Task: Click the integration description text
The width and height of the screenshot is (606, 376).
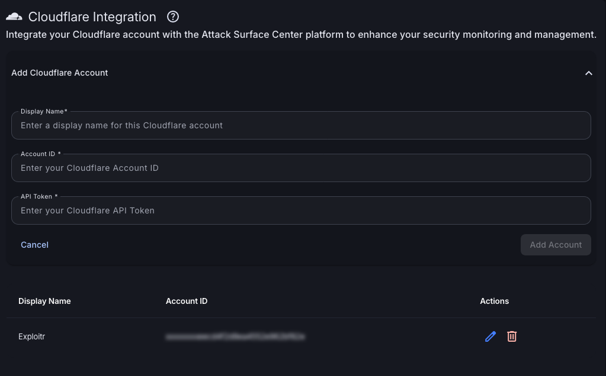Action: 300,34
